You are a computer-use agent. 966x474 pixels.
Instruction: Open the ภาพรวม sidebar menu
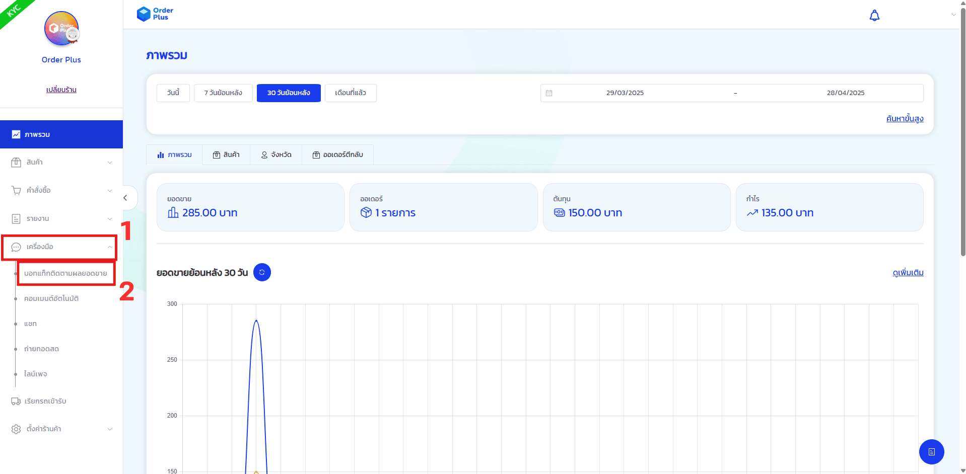point(61,134)
